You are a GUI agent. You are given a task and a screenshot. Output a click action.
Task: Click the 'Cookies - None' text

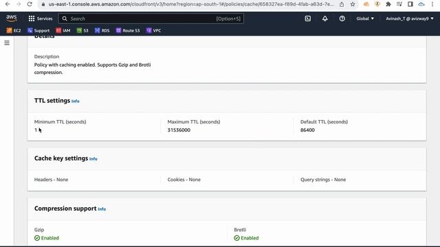(x=184, y=180)
